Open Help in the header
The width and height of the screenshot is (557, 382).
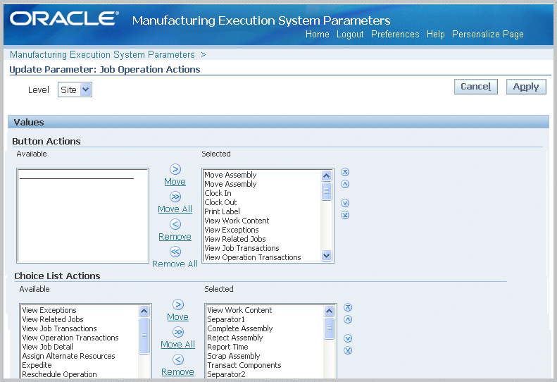click(x=435, y=34)
